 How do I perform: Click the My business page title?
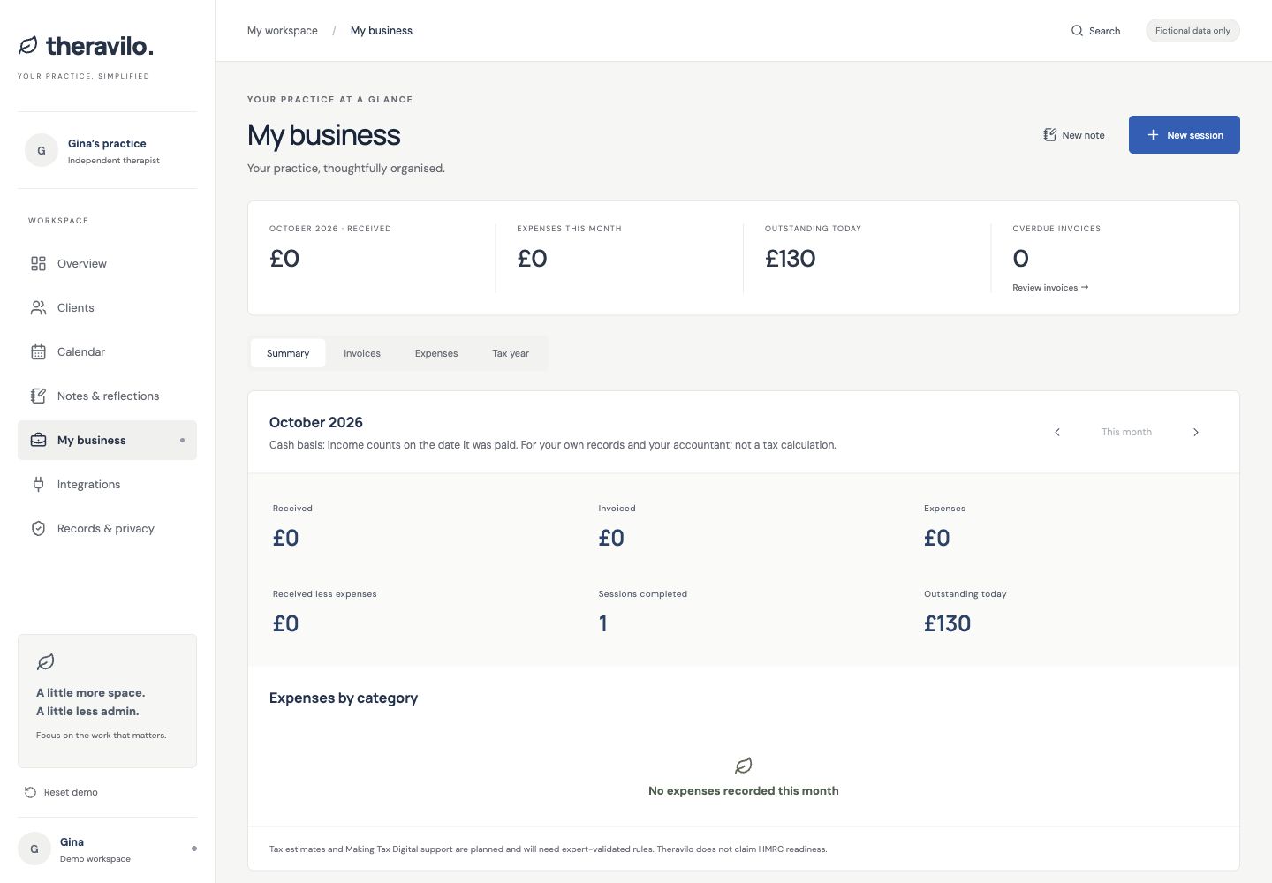(x=324, y=135)
